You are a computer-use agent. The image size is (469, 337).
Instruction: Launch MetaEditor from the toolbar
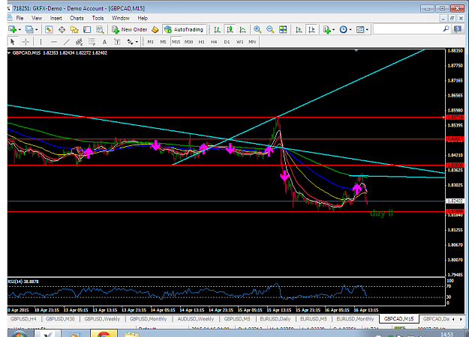coord(155,29)
